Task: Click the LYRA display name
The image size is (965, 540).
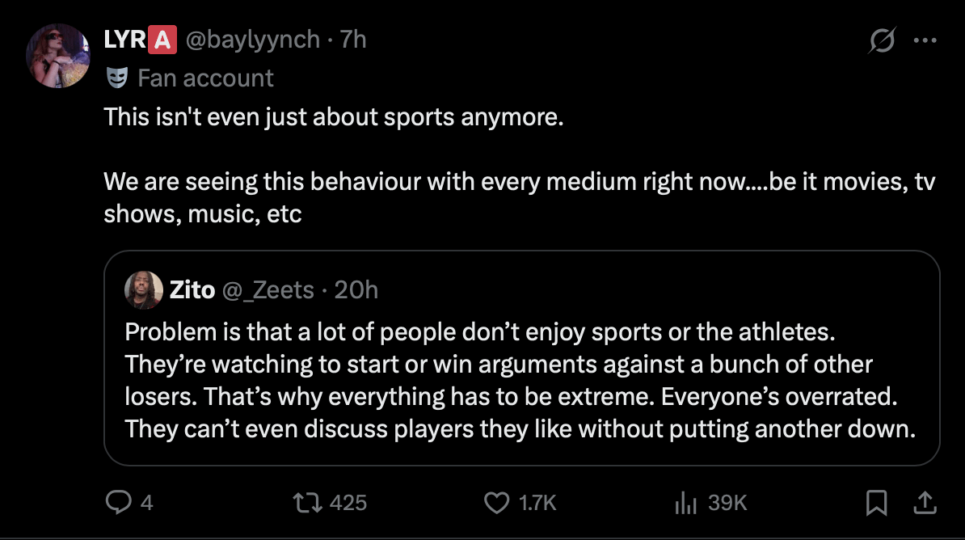Action: [140, 39]
